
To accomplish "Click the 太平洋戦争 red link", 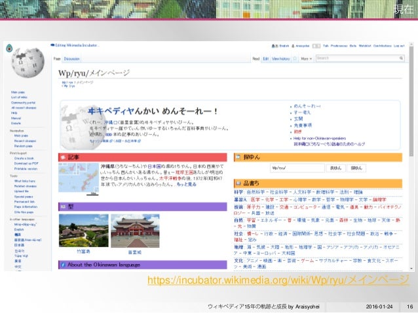I will point(170,178).
